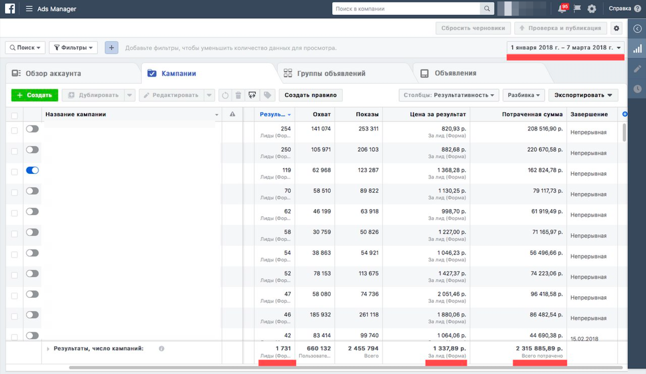Tick the select-all checkbox in table header

[x=14, y=115]
